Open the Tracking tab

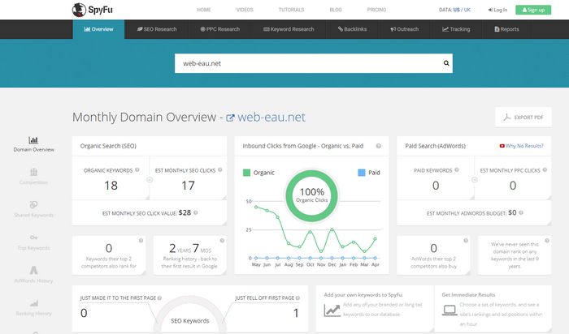(x=456, y=29)
